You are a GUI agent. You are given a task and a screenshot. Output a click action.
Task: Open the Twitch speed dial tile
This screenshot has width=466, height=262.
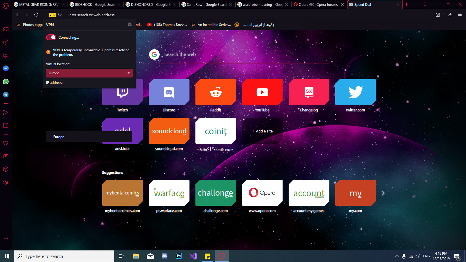[122, 92]
